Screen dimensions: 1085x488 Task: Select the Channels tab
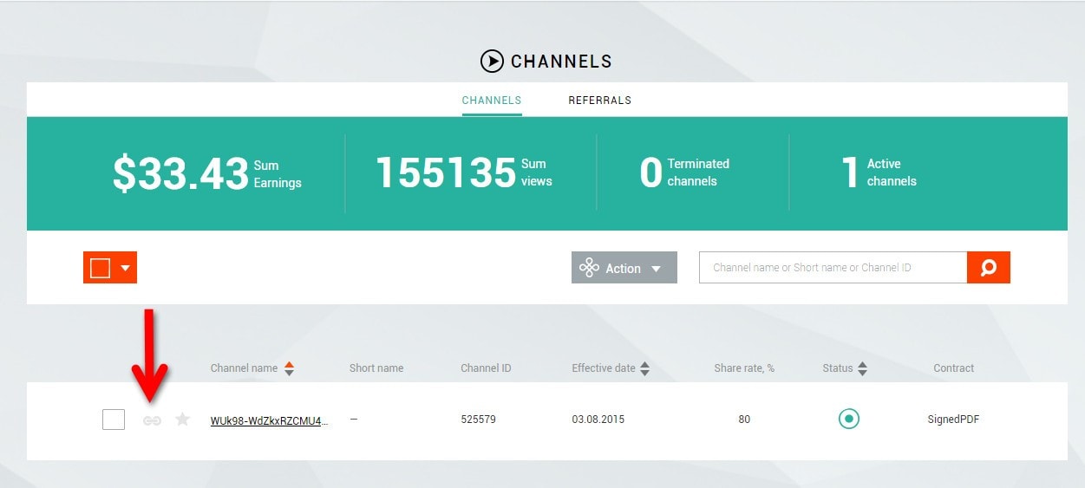click(x=491, y=101)
